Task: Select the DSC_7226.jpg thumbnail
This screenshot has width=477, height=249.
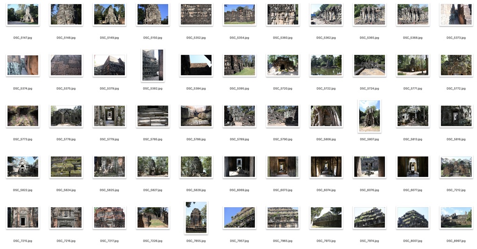Action: pos(153,217)
